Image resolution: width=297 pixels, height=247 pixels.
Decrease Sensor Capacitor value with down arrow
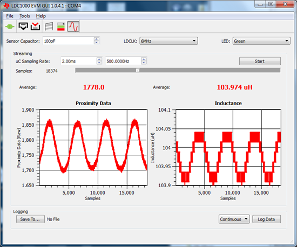[97, 43]
